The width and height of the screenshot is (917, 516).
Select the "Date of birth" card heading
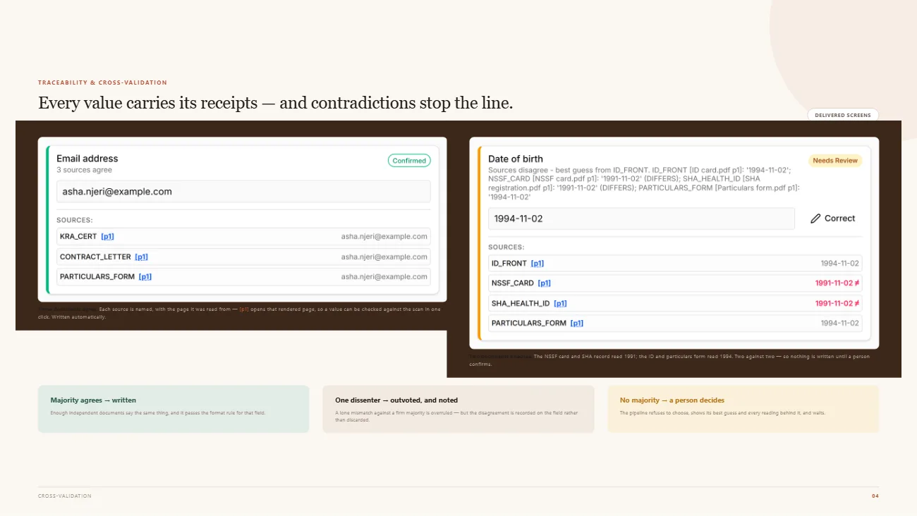[x=516, y=159]
